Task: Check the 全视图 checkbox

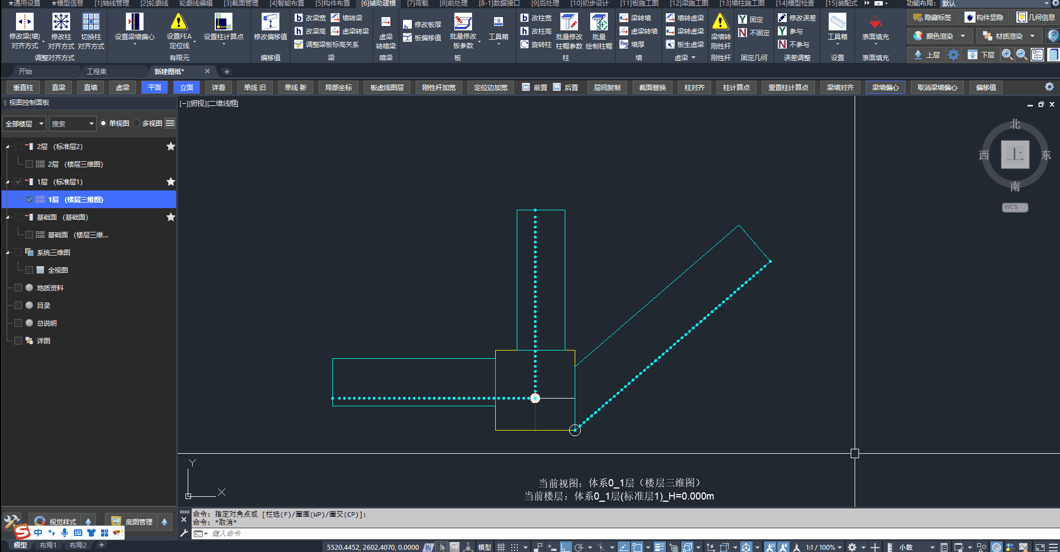Action: tap(29, 270)
